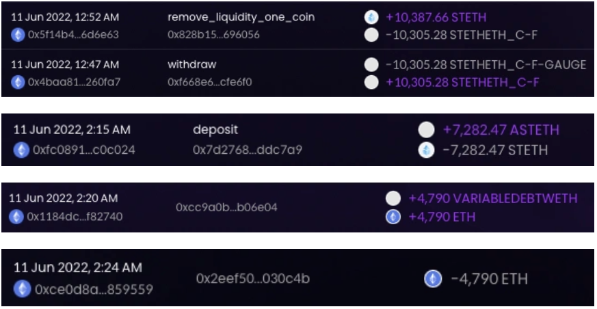Open address 0x2eef50...030c4b

pyautogui.click(x=253, y=279)
